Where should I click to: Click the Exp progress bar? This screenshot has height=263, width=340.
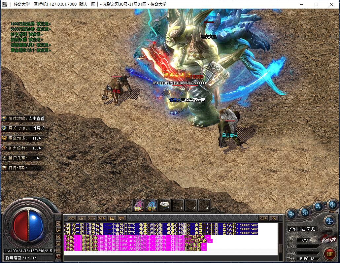tap(308, 247)
